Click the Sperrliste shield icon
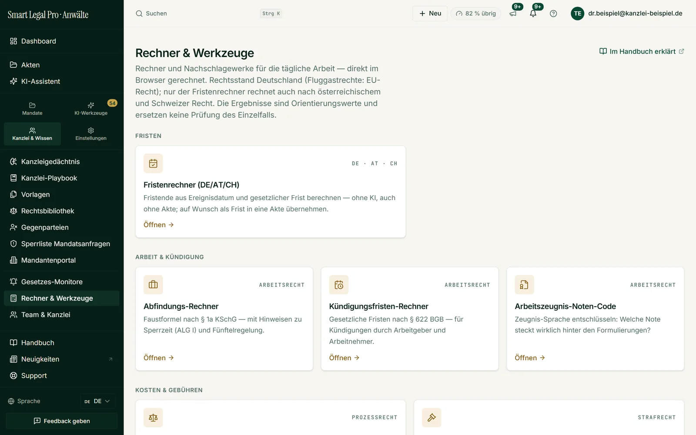Screen dimensions: 696x435 tap(13, 244)
